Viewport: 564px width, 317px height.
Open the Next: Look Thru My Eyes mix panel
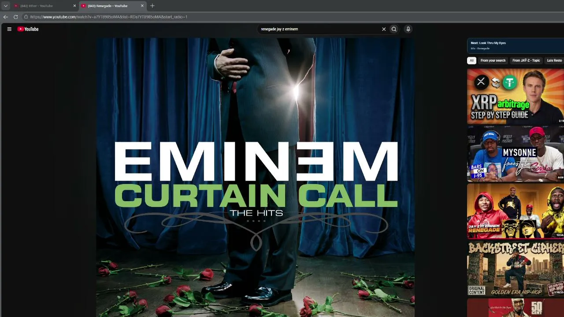516,45
